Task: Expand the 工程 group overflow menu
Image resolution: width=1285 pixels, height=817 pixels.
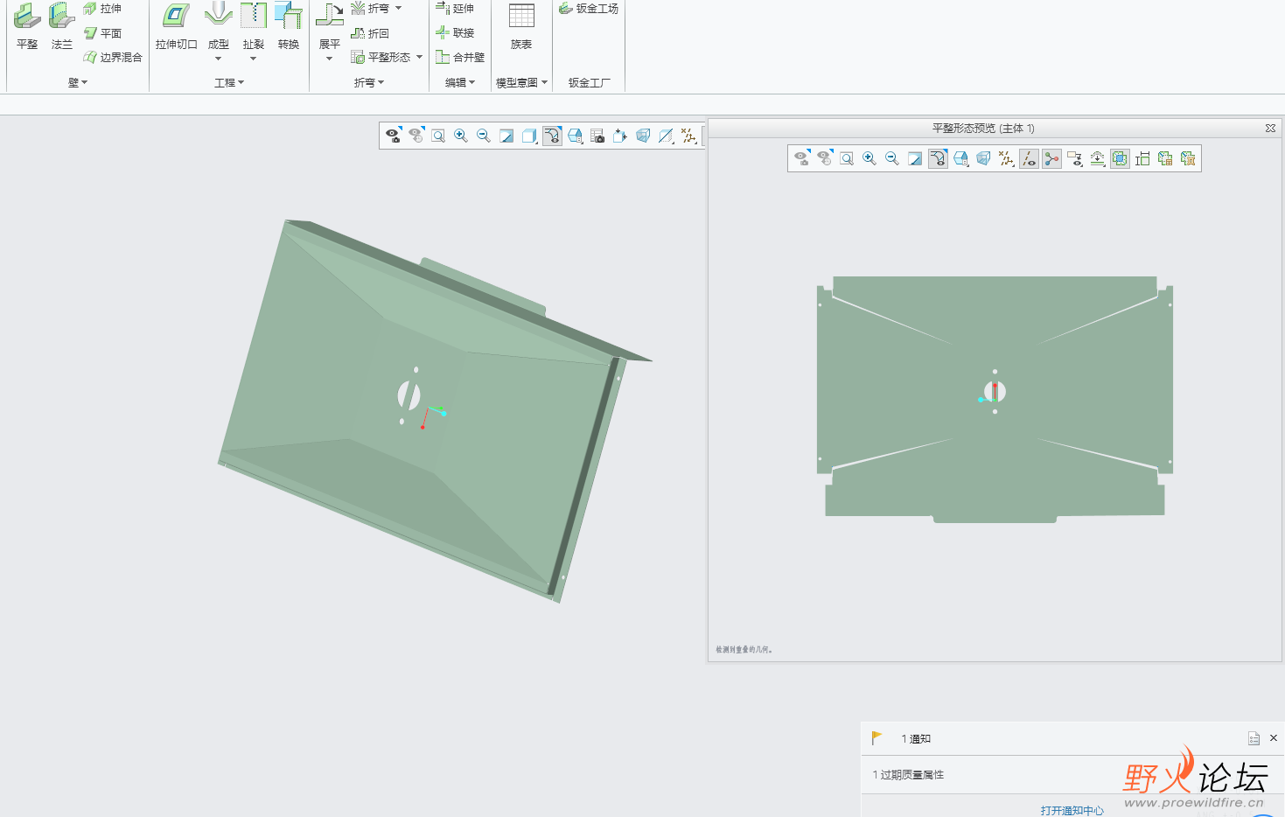Action: (229, 82)
